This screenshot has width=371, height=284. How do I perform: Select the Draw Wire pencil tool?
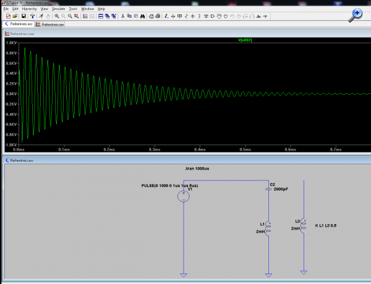[166, 16]
